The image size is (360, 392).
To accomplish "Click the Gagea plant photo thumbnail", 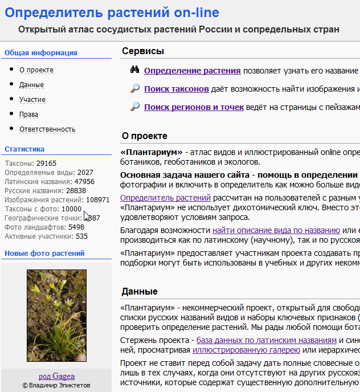I will coord(56,318).
